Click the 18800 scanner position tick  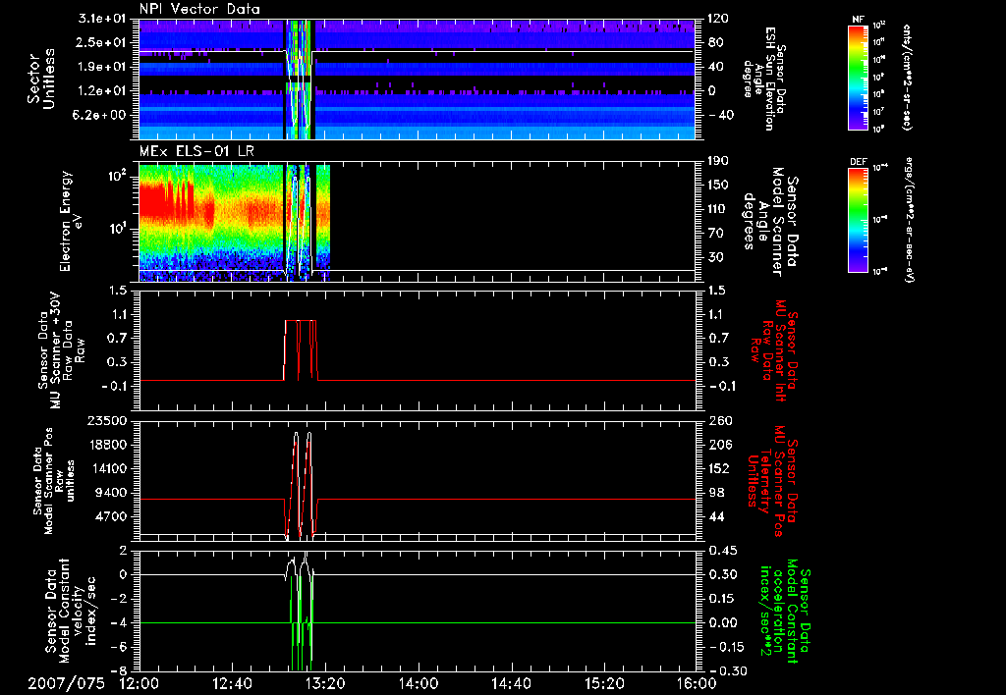(107, 445)
